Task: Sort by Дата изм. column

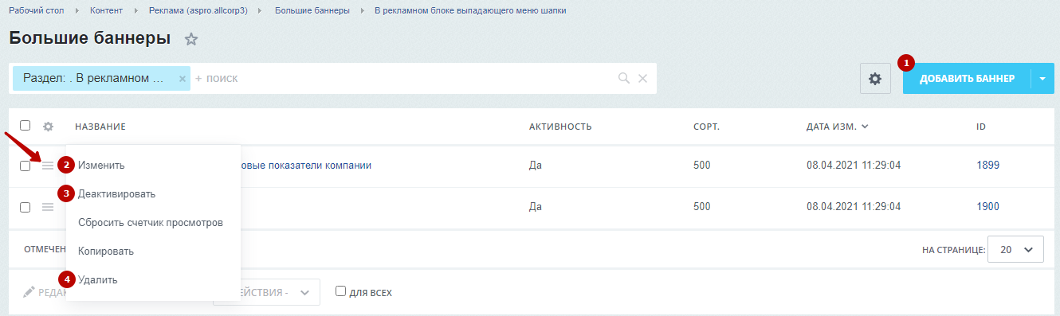Action: tap(837, 127)
